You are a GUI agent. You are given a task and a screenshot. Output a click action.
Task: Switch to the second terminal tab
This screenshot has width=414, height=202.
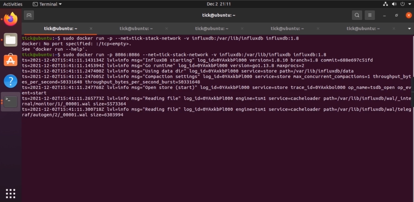click(x=136, y=28)
